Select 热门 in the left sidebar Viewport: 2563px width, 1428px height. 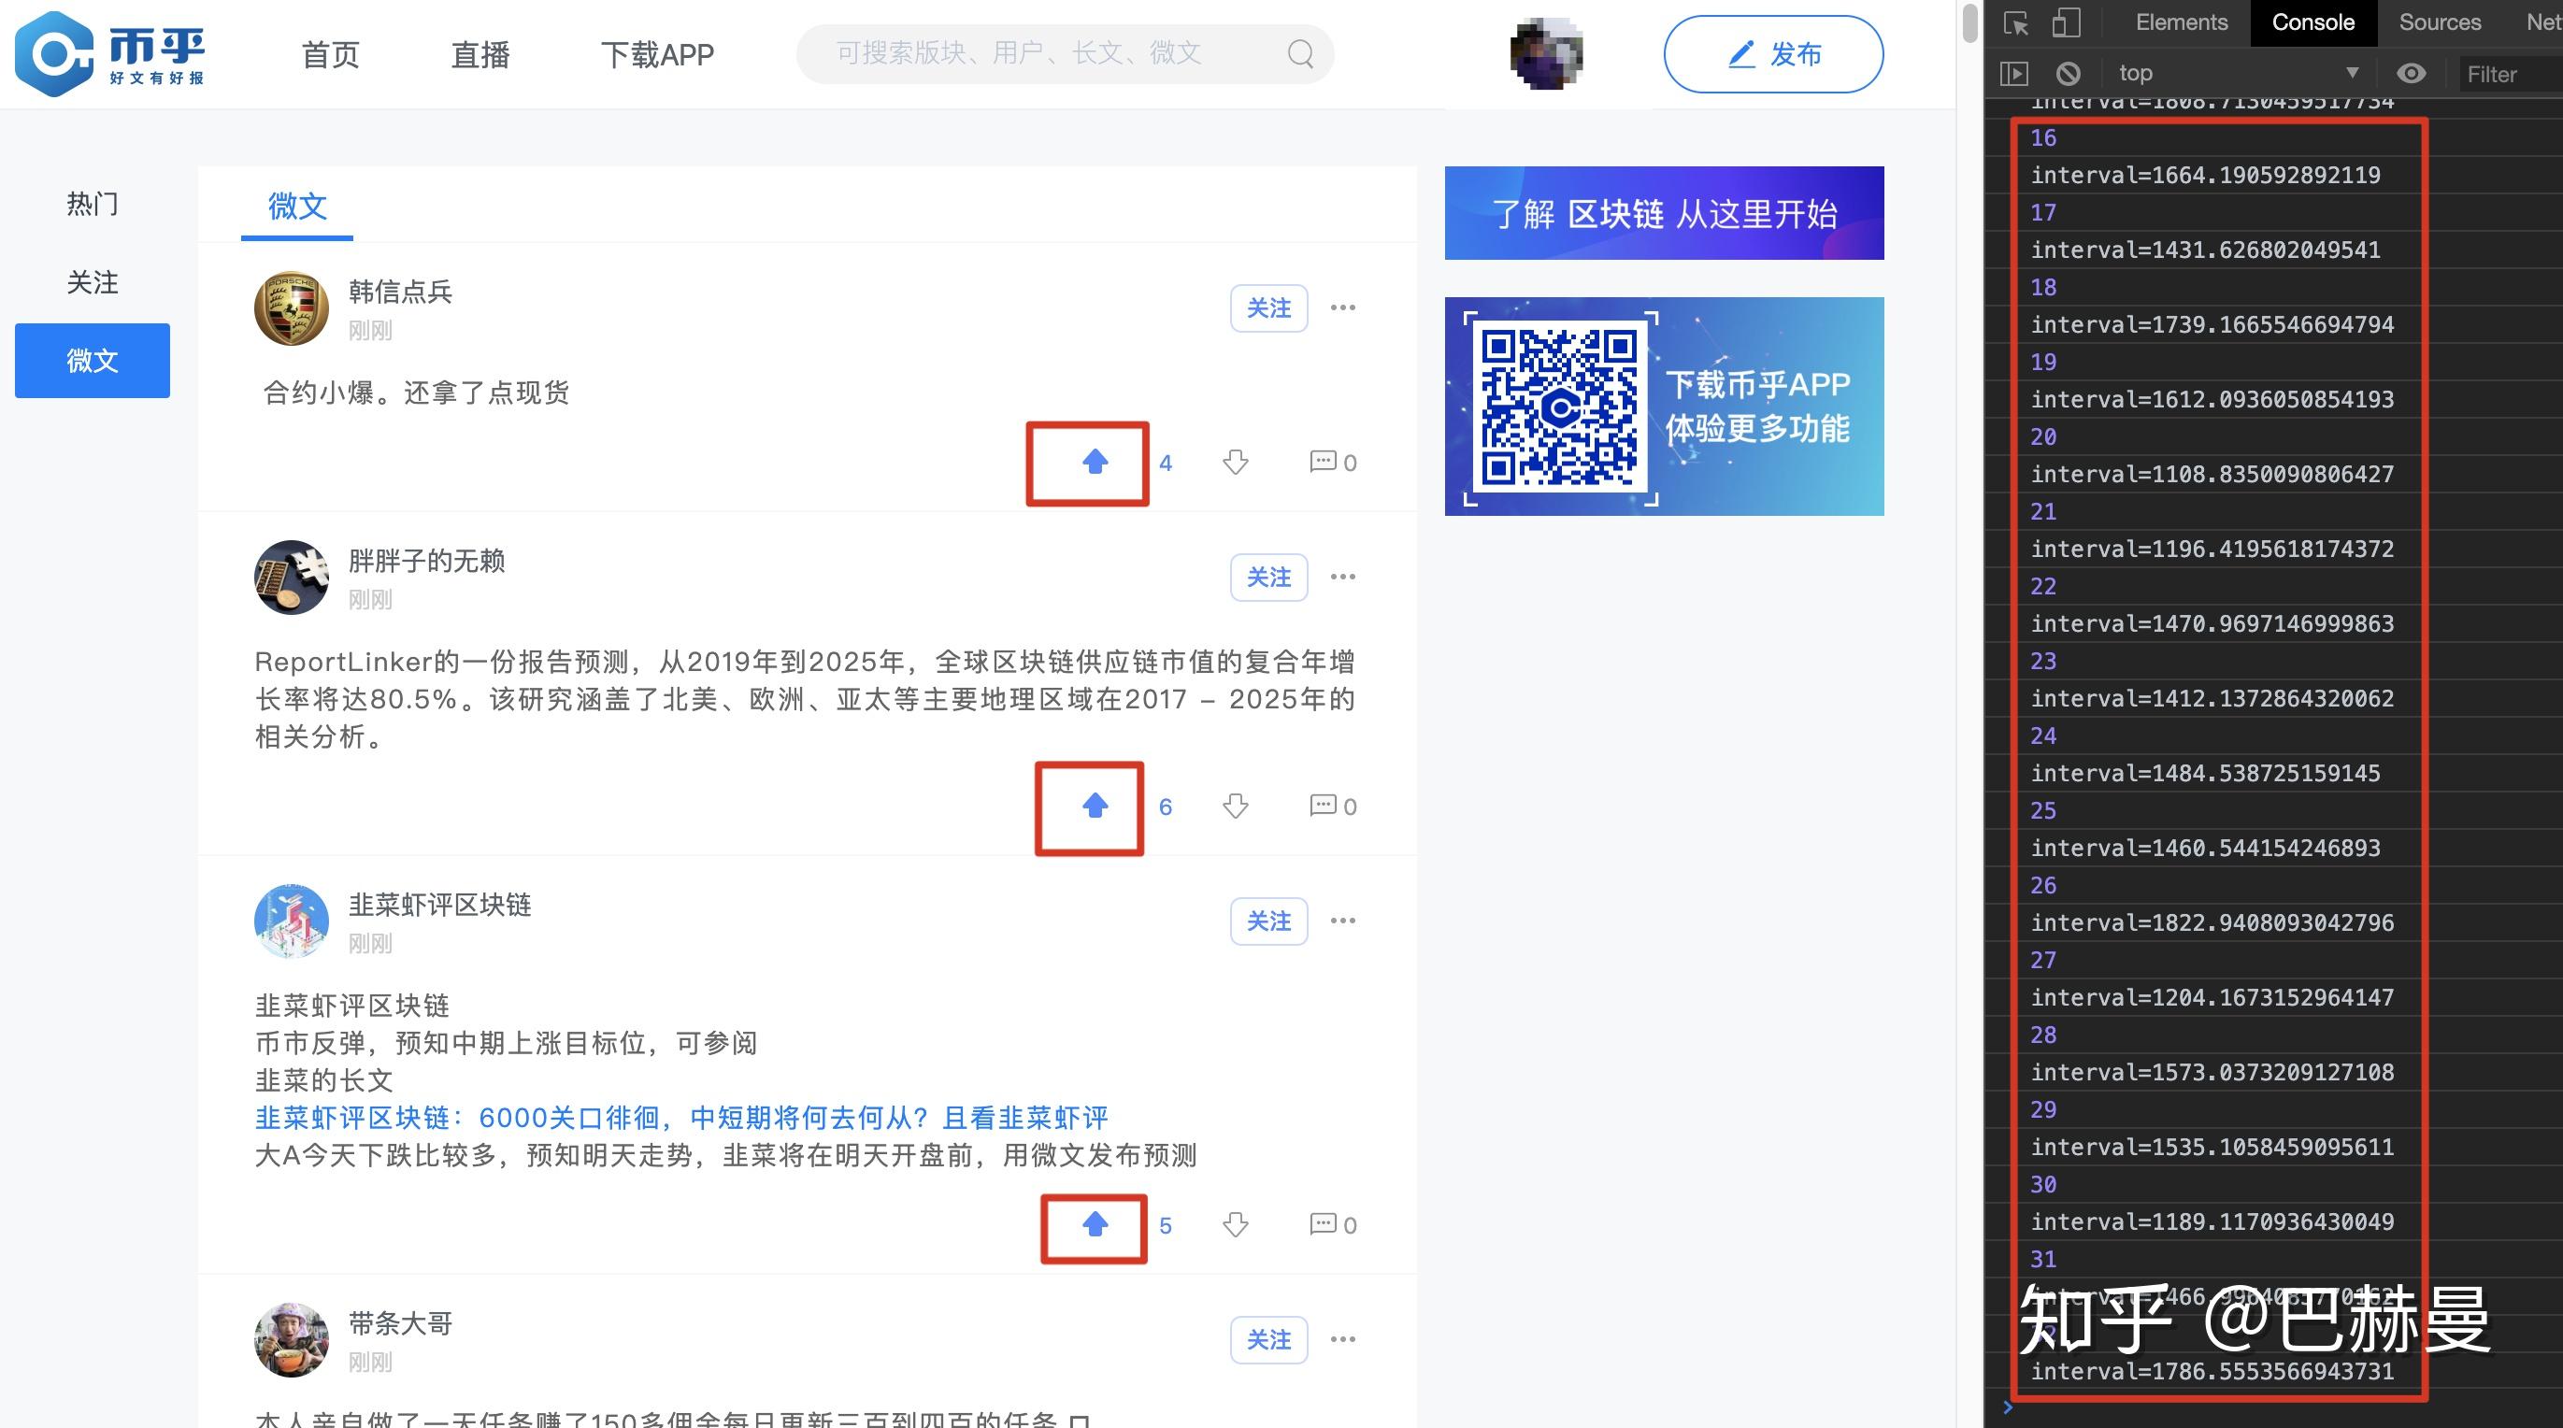pyautogui.click(x=92, y=204)
